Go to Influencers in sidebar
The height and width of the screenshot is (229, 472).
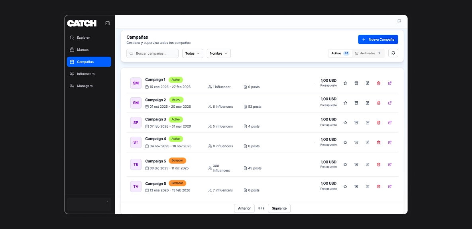click(85, 74)
